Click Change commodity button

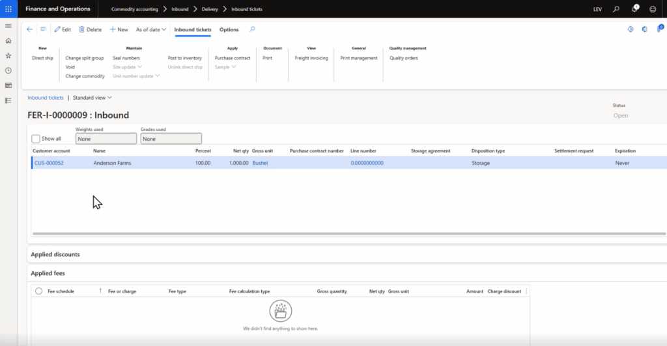(x=85, y=76)
